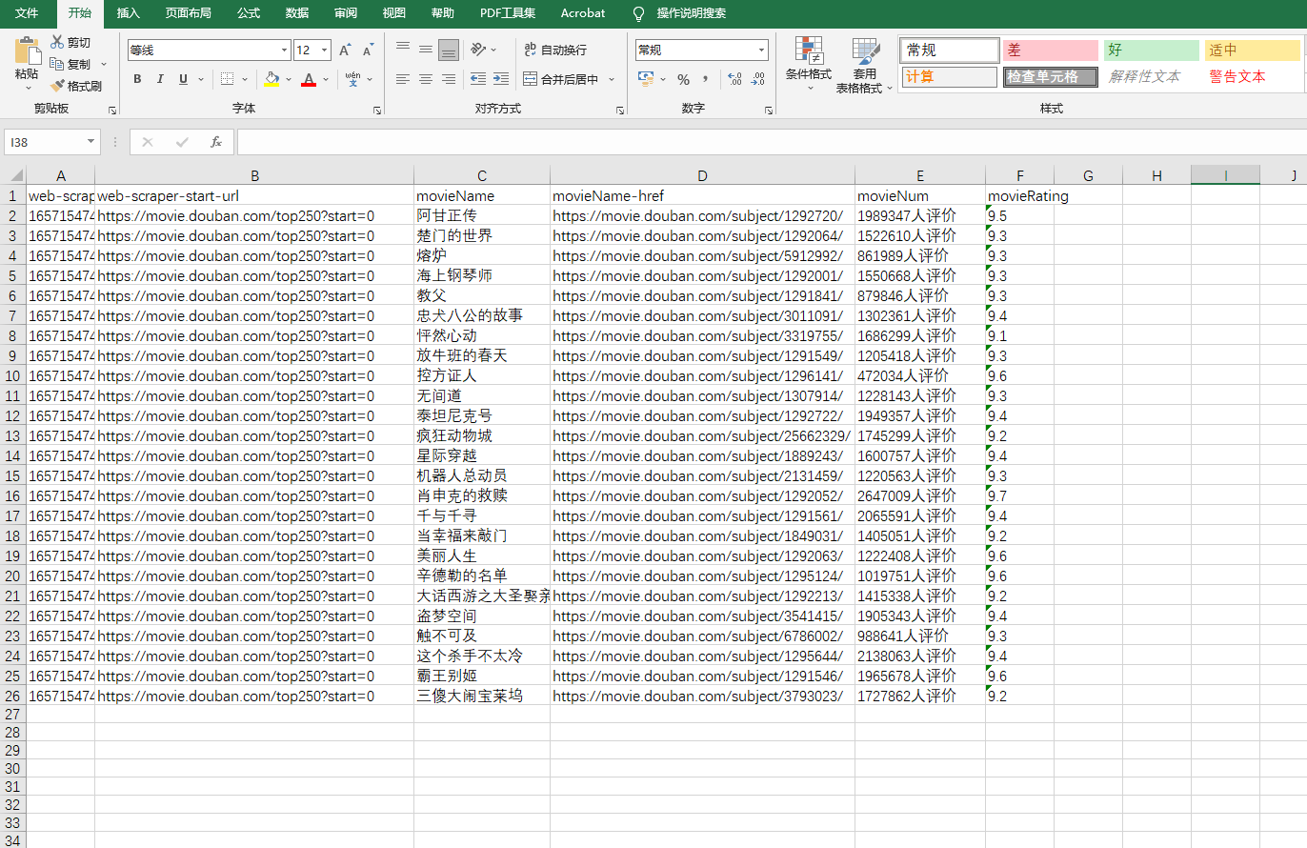Apply the 差 (Bad) cell style

click(x=1050, y=50)
